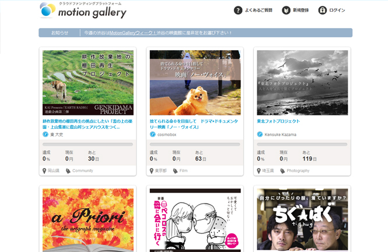Click the login padlock icon

coord(321,10)
